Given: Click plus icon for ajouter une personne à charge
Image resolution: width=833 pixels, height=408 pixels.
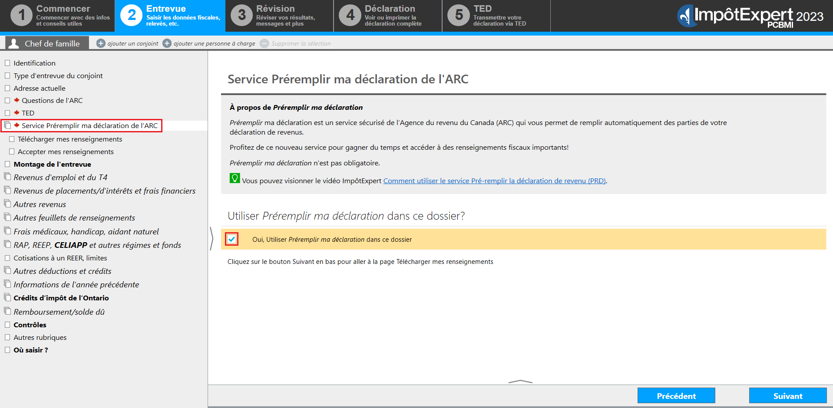Looking at the screenshot, I should point(167,43).
